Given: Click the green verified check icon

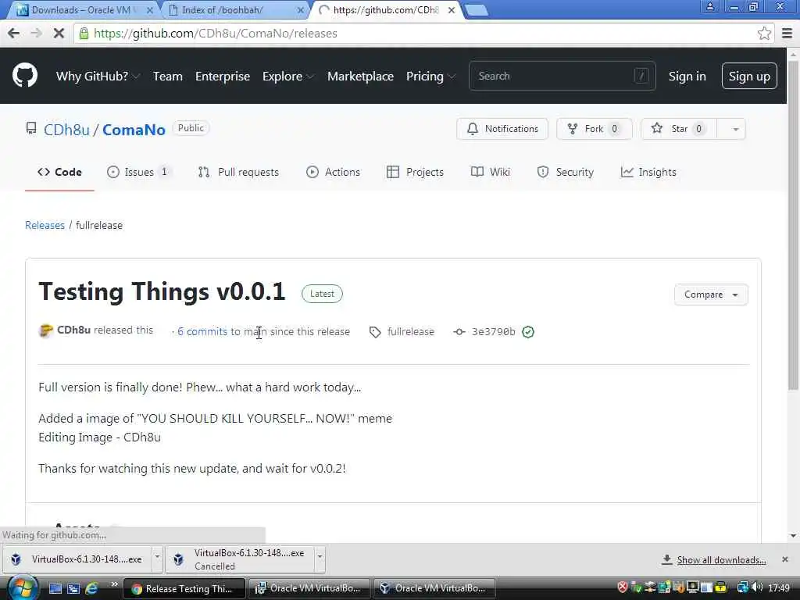Looking at the screenshot, I should point(528,332).
